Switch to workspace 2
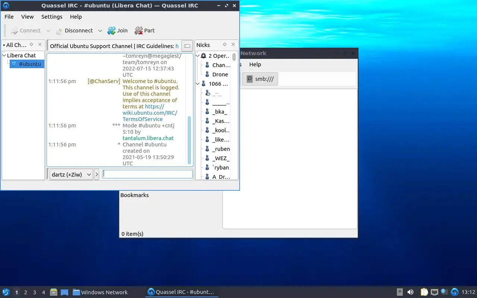The height and width of the screenshot is (298, 477). tap(25, 292)
